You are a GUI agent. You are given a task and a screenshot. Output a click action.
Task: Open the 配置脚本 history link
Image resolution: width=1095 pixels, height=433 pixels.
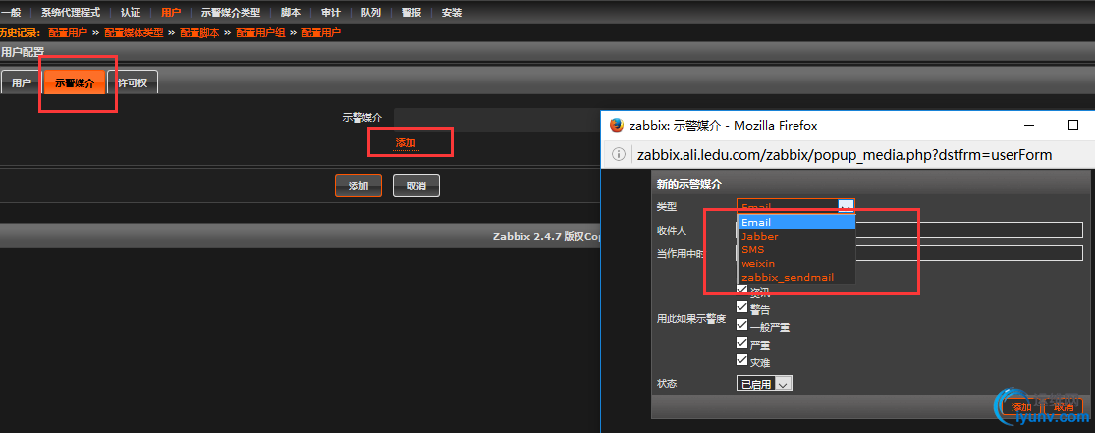point(199,32)
